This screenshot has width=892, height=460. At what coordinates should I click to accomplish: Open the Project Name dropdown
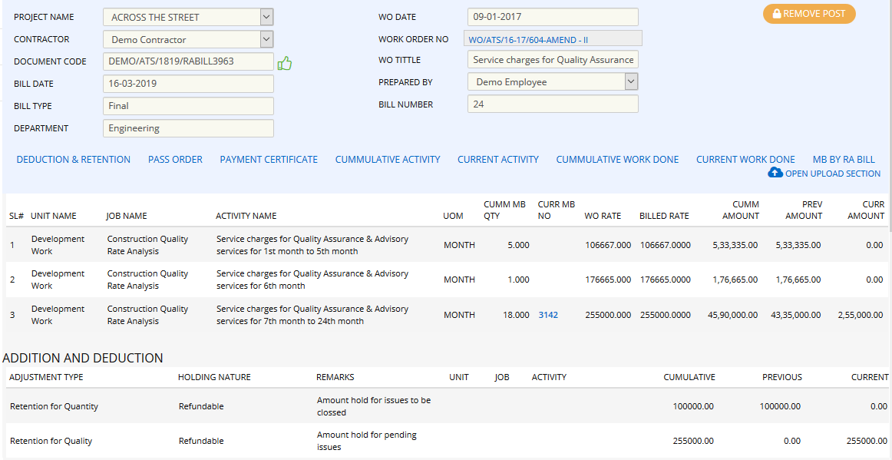265,16
